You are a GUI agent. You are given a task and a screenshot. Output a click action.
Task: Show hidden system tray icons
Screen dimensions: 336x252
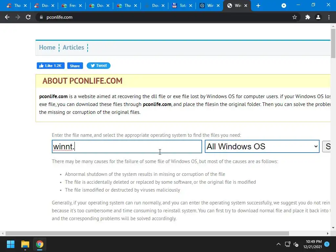(278, 244)
